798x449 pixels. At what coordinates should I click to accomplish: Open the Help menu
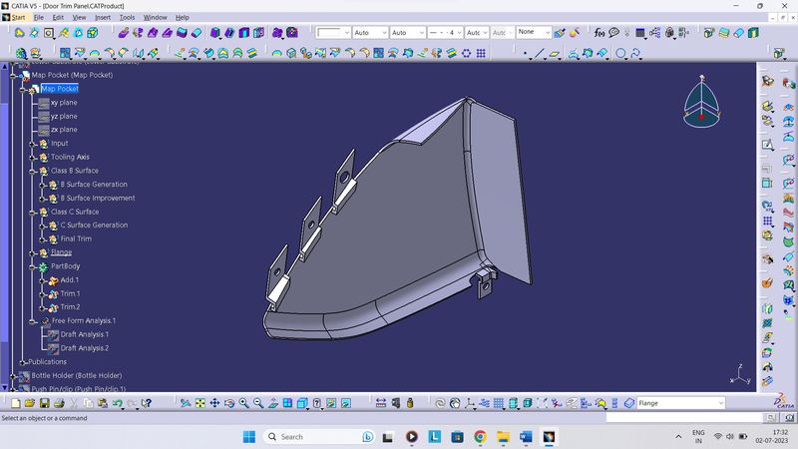point(182,17)
